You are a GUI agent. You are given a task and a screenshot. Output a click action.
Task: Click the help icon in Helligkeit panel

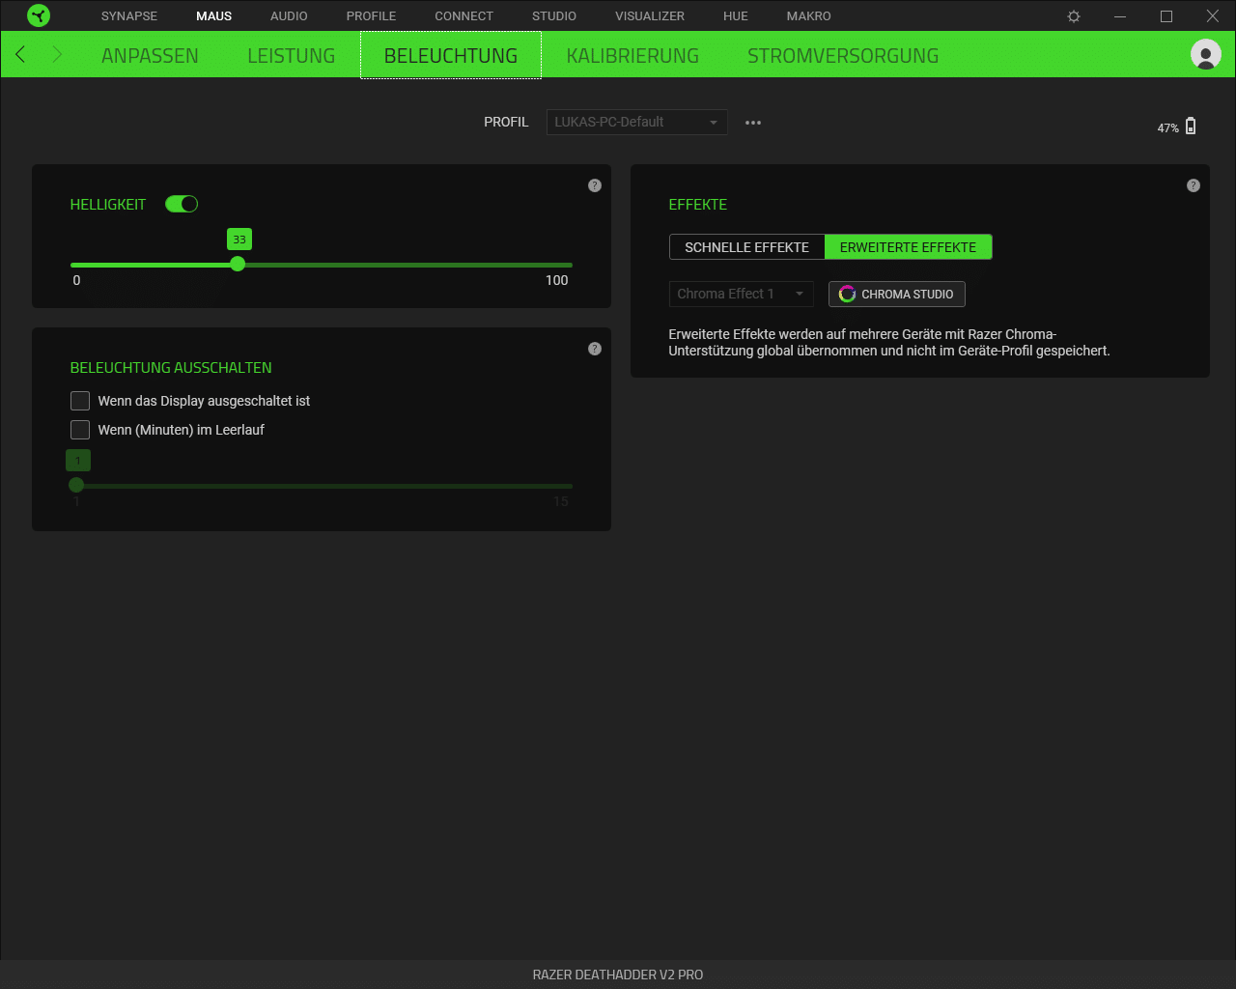point(595,185)
